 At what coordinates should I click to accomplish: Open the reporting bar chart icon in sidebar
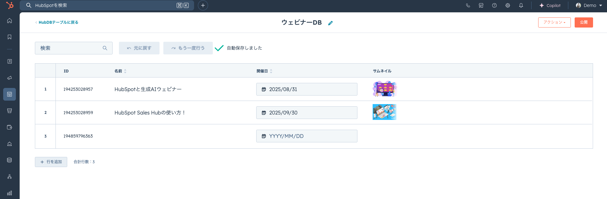(10, 193)
